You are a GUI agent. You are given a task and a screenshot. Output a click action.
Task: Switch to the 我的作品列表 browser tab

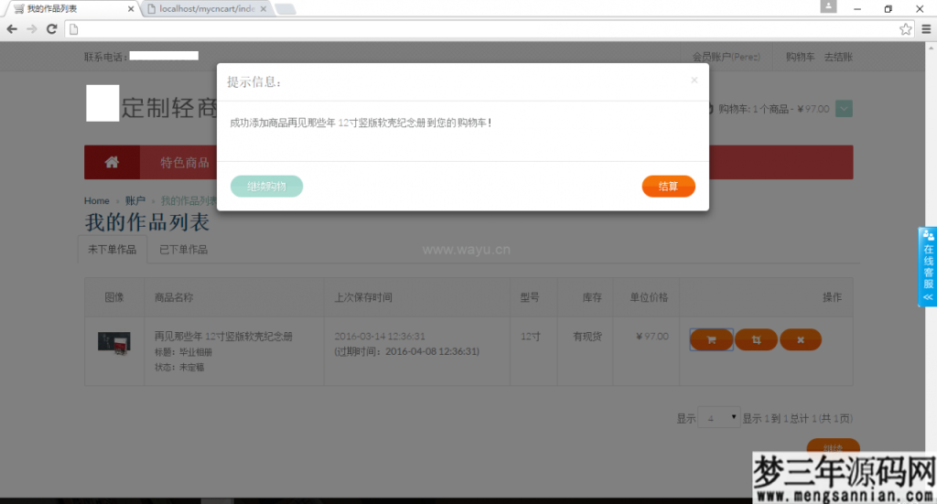tap(70, 9)
